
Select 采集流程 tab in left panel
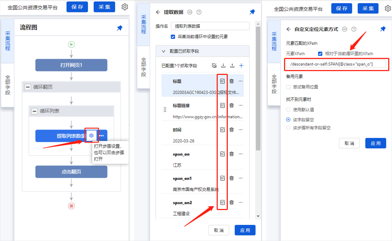(8, 41)
